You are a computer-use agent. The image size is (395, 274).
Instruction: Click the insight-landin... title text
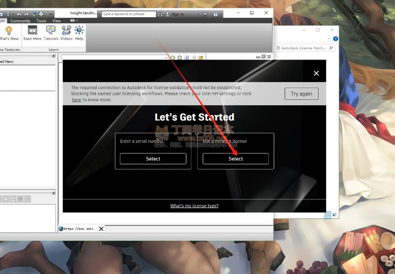coord(83,13)
